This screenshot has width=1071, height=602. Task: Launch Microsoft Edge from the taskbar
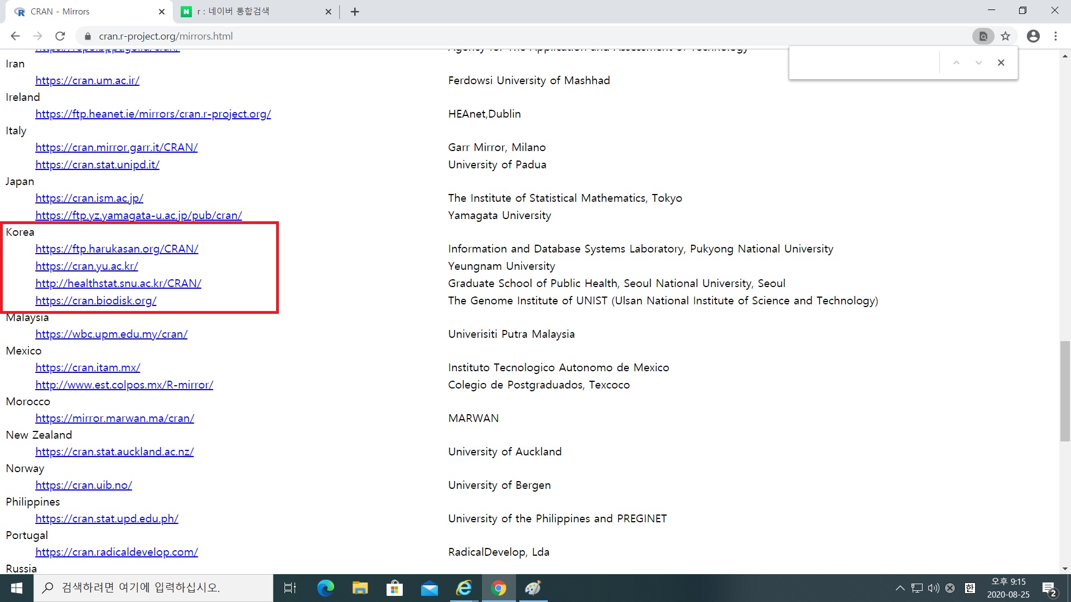(x=325, y=588)
